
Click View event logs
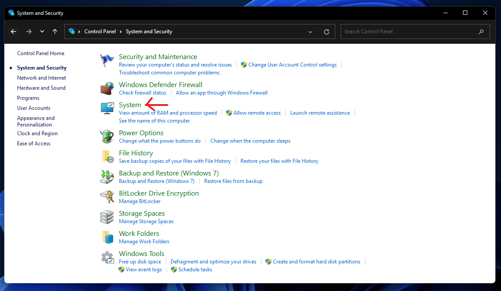pos(144,270)
